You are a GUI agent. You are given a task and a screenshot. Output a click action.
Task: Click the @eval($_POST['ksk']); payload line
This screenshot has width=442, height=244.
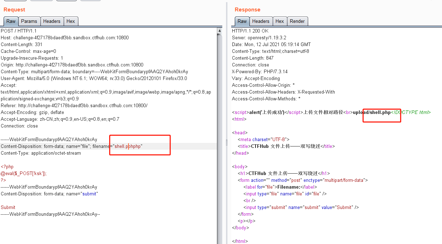(x=24, y=173)
